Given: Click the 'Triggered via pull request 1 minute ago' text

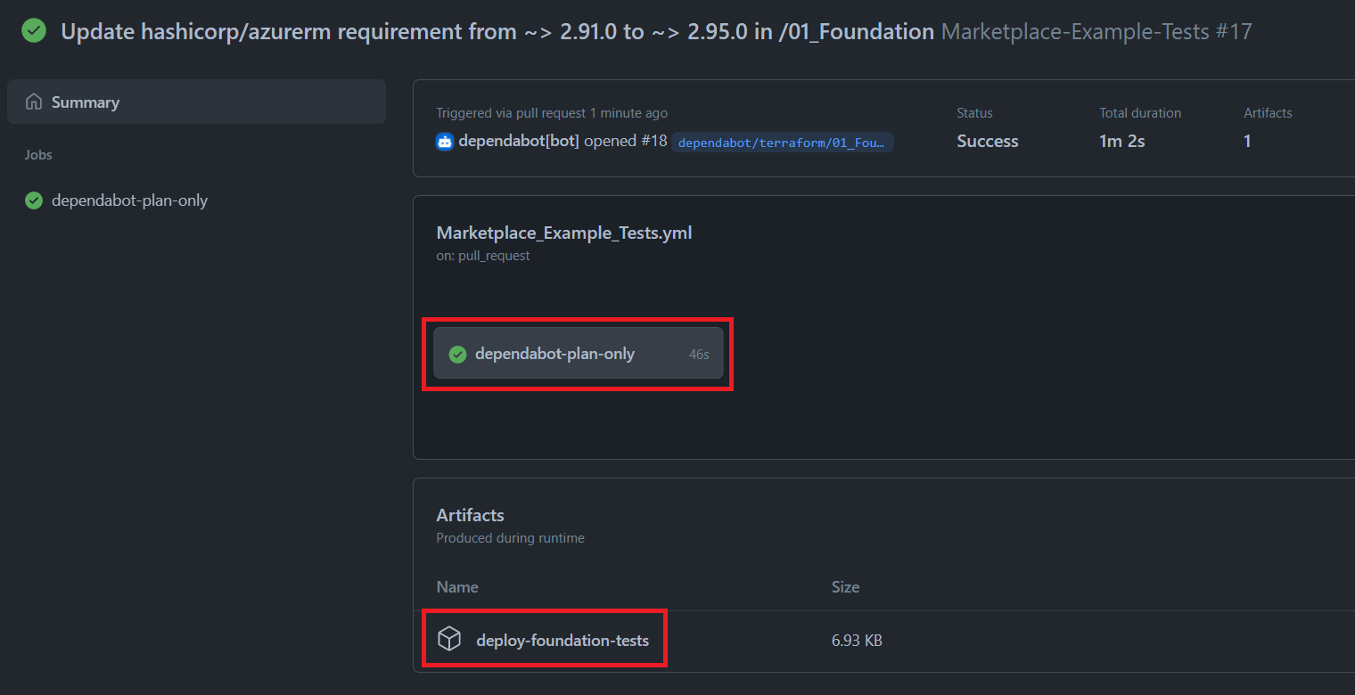Looking at the screenshot, I should point(552,113).
